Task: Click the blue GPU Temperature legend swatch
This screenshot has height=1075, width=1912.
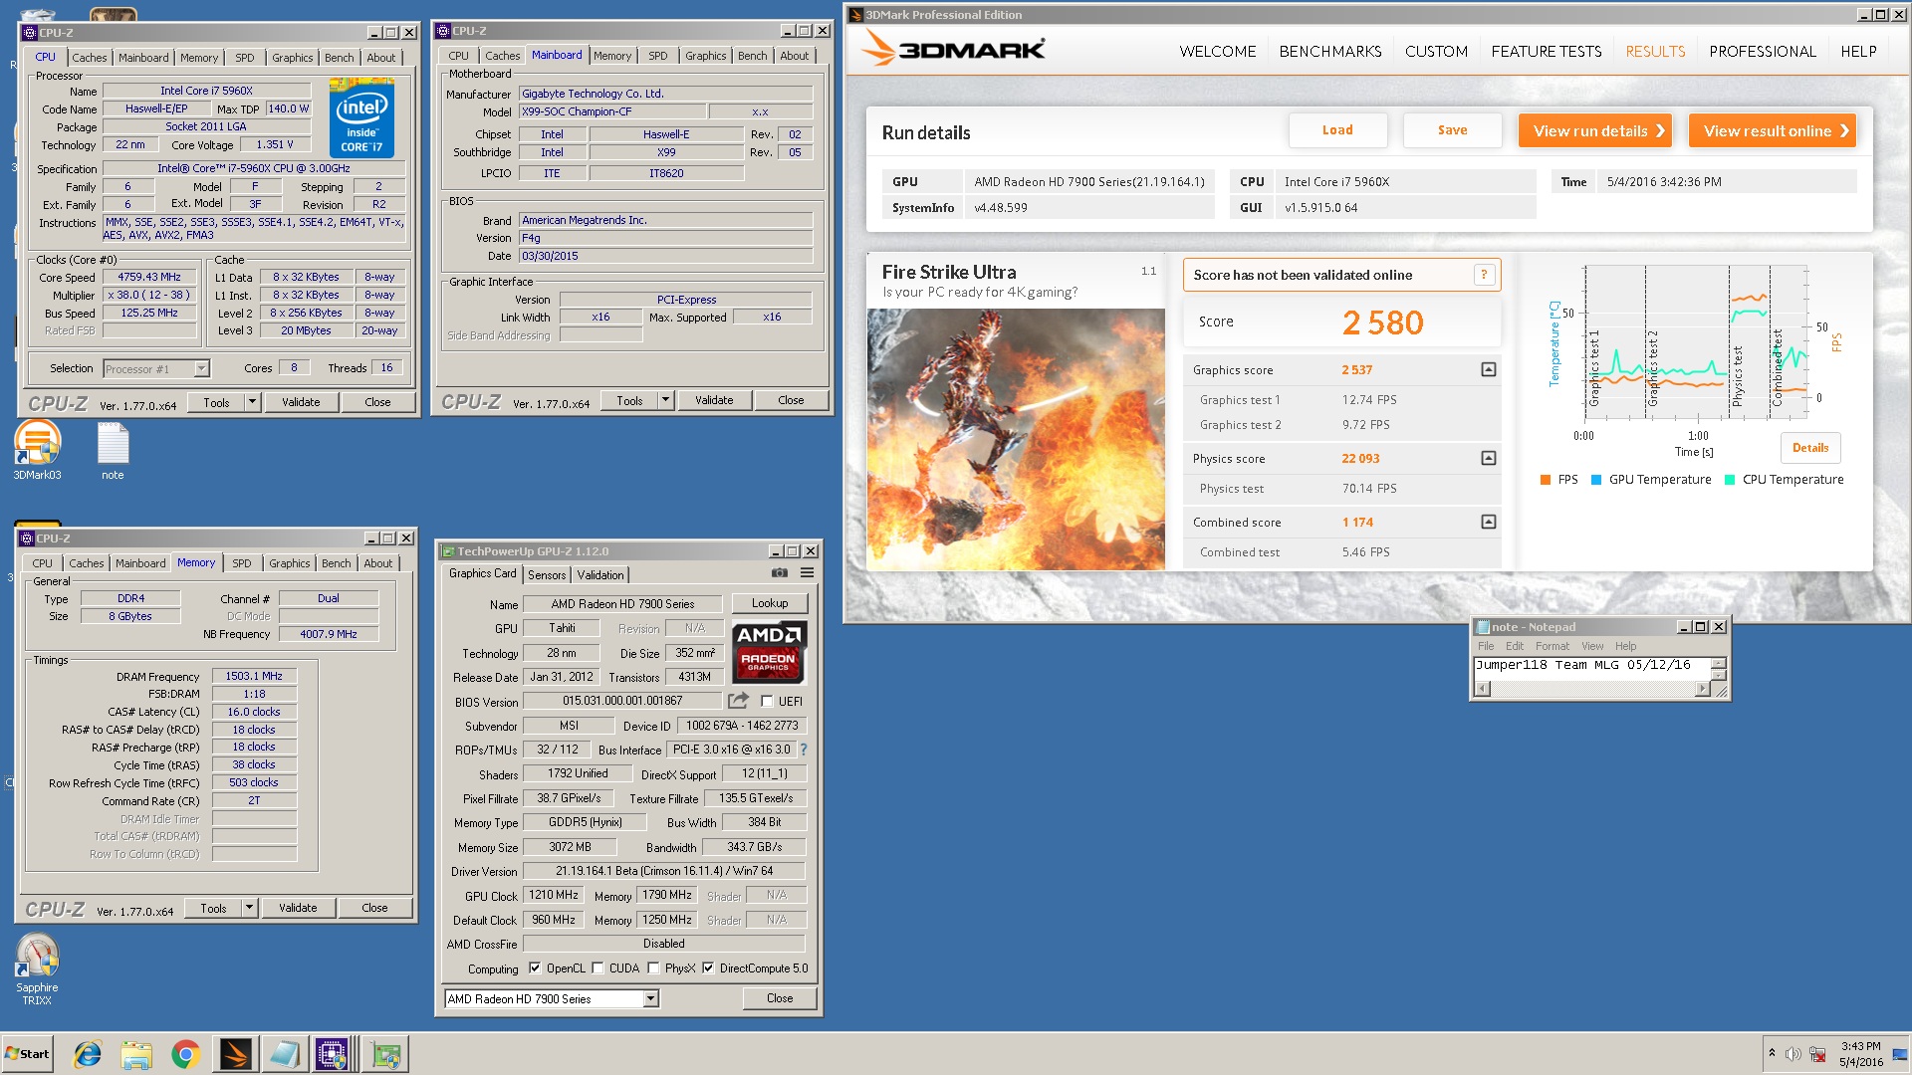Action: tap(1596, 480)
